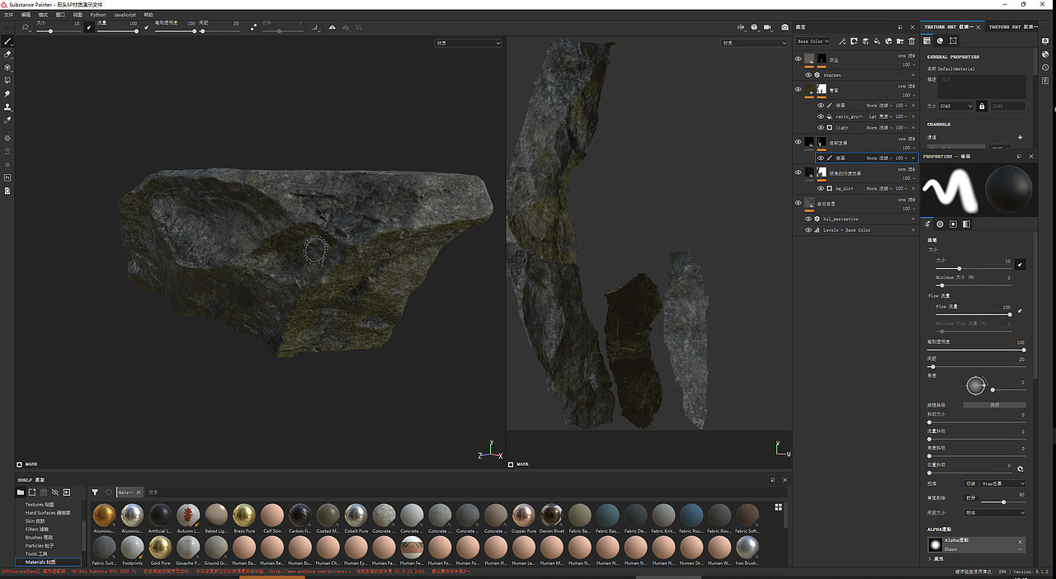Pick the Clone stamp tool
This screenshot has height=579, width=1056.
tap(7, 107)
